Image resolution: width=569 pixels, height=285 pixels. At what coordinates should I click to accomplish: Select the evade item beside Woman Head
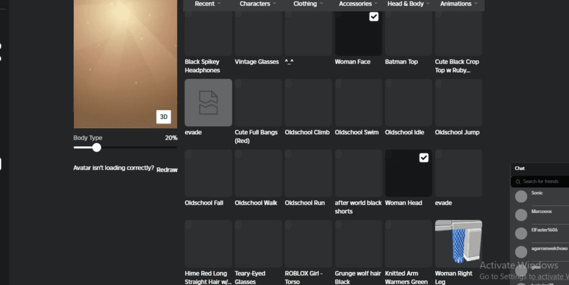coord(459,173)
